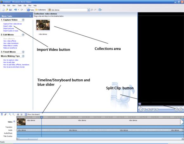Toggle the Tasks pane button
Viewport: 184px width, 144px height.
[x=30, y=10]
